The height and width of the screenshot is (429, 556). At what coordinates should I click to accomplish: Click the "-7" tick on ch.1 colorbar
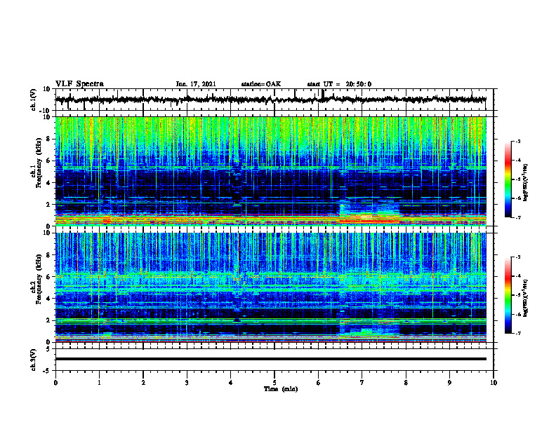[518, 217]
